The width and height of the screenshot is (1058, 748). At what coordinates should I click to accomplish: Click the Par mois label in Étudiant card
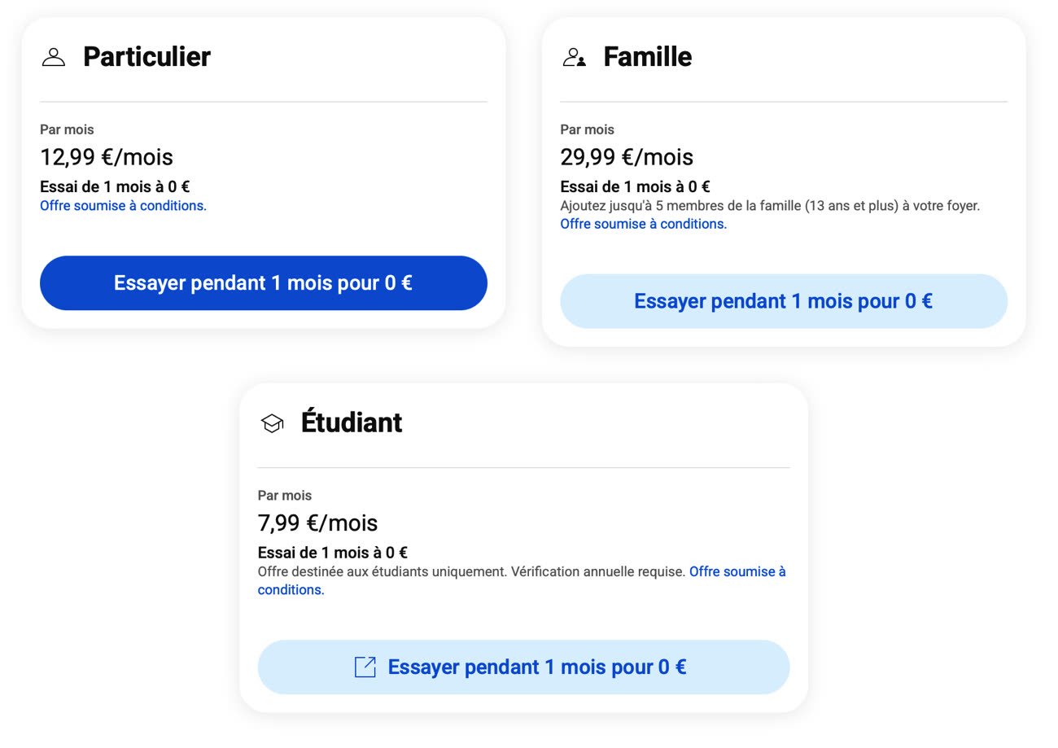285,496
